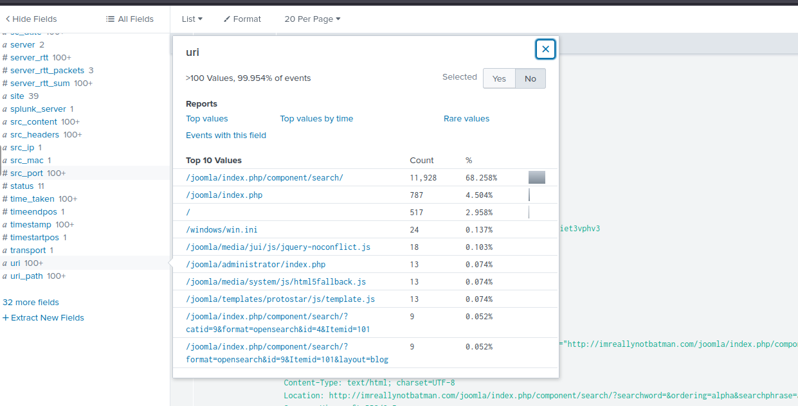The height and width of the screenshot is (406, 798).
Task: Click the 517 count value
Action: click(x=417, y=213)
